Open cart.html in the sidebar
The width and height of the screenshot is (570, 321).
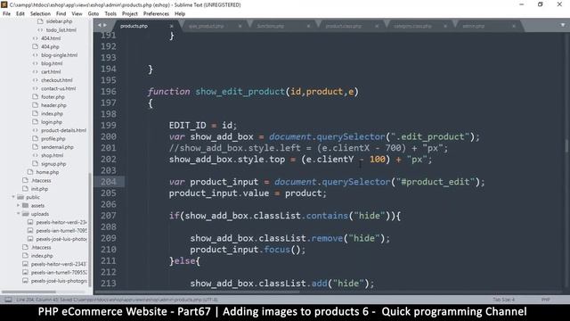(x=51, y=71)
